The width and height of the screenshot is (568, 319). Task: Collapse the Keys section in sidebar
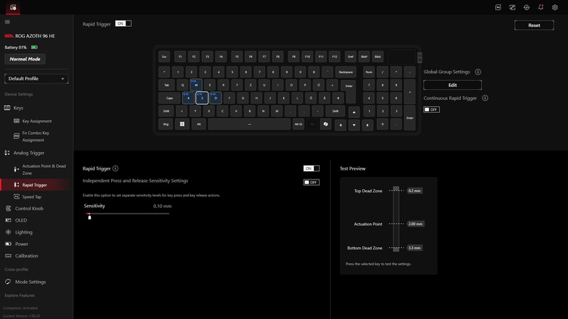19,108
